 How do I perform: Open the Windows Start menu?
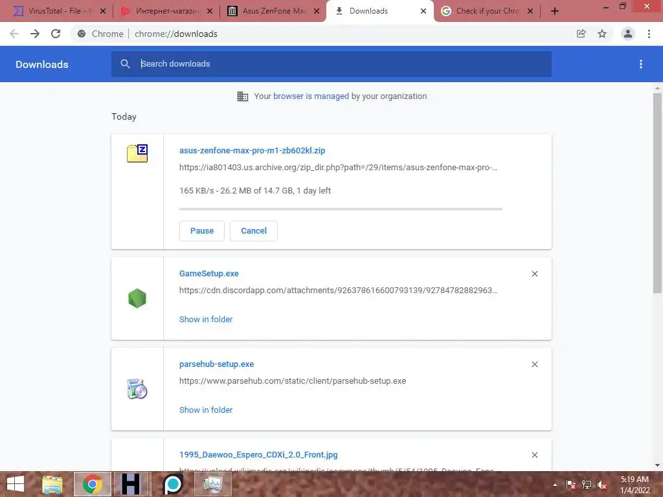[x=16, y=484]
